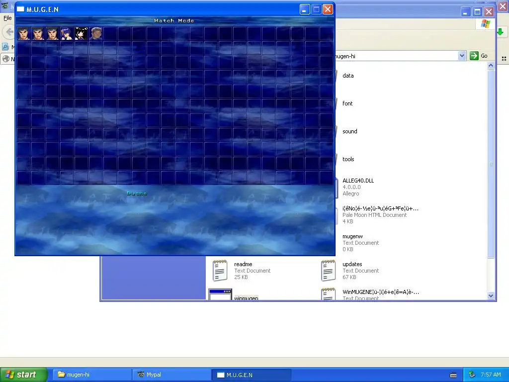
Task: Open the Start menu
Action: click(24, 375)
